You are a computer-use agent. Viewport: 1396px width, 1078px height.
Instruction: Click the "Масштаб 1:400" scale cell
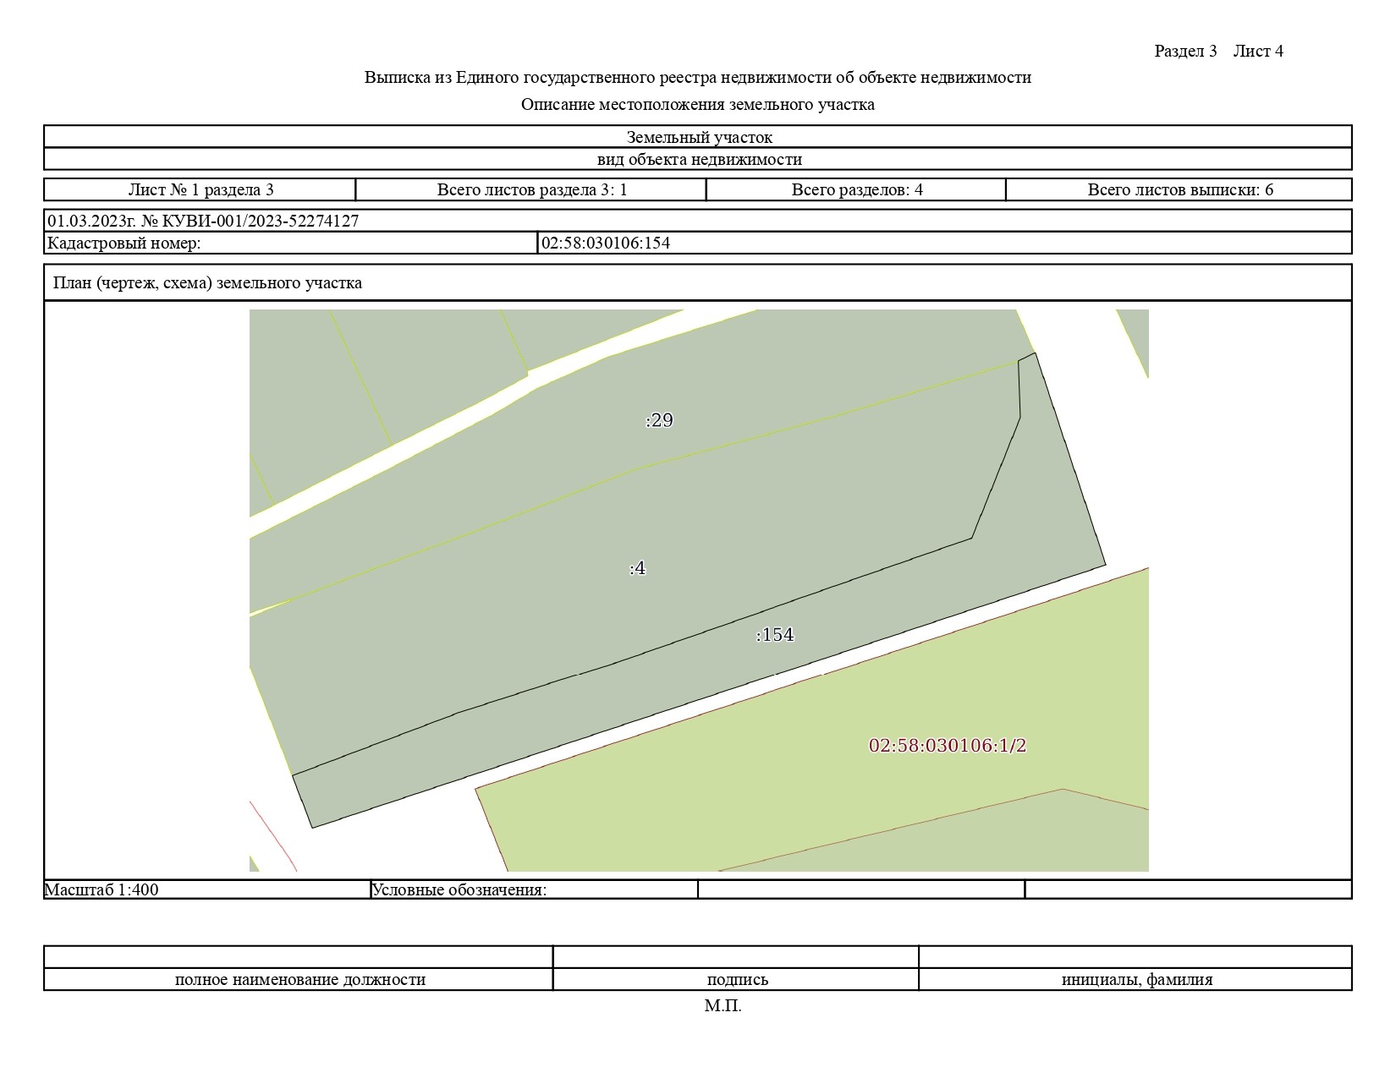point(102,889)
